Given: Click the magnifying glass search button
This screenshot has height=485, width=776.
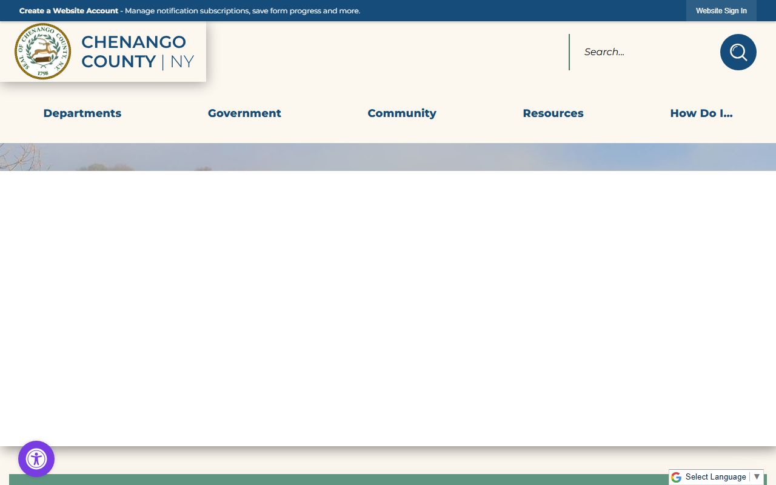Looking at the screenshot, I should coord(738,52).
